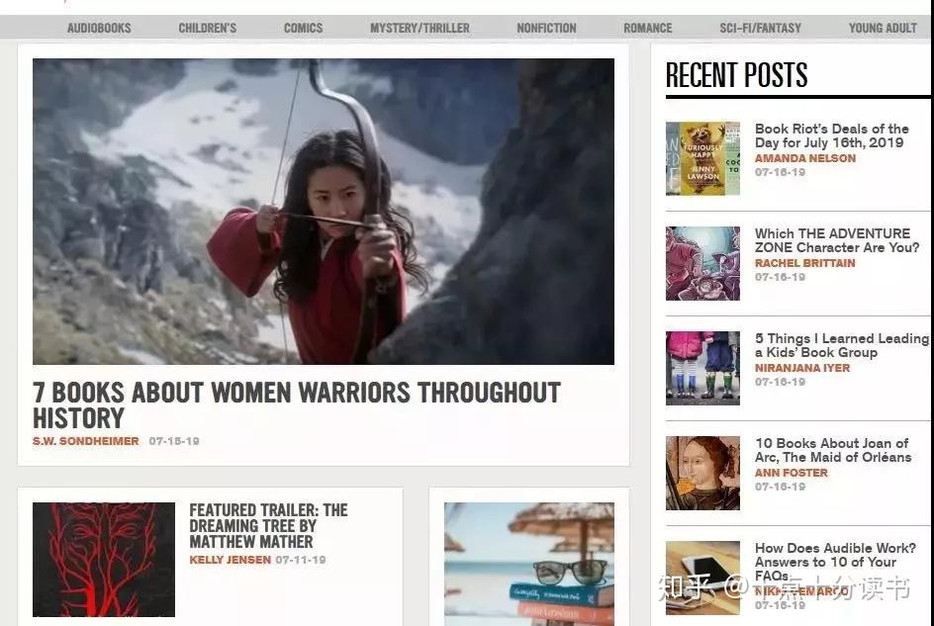Image resolution: width=934 pixels, height=626 pixels.
Task: Open Book Riot's Deals of the Day post
Action: pos(831,135)
